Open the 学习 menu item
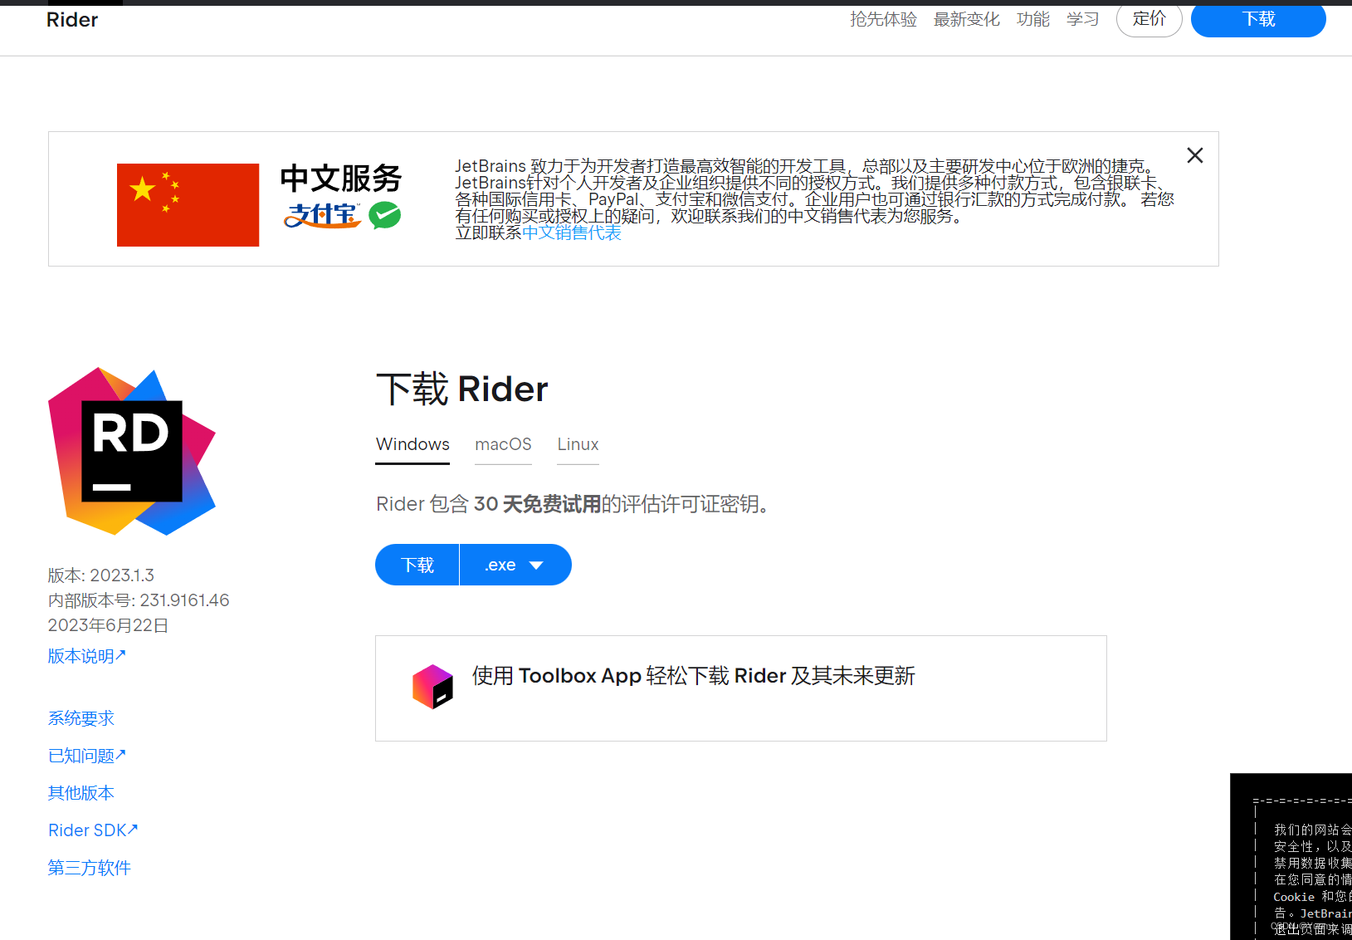The image size is (1352, 940). 1081,19
